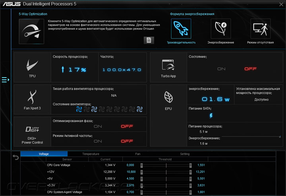Open the DIGI+ Power Control module
Screen dimensions: 286x196
32,132
